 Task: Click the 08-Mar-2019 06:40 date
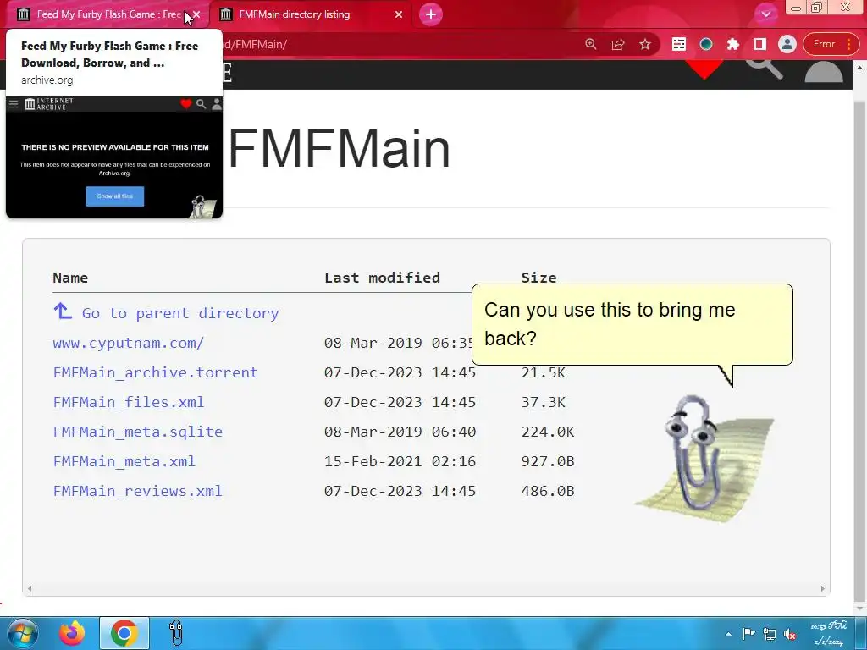(x=400, y=432)
